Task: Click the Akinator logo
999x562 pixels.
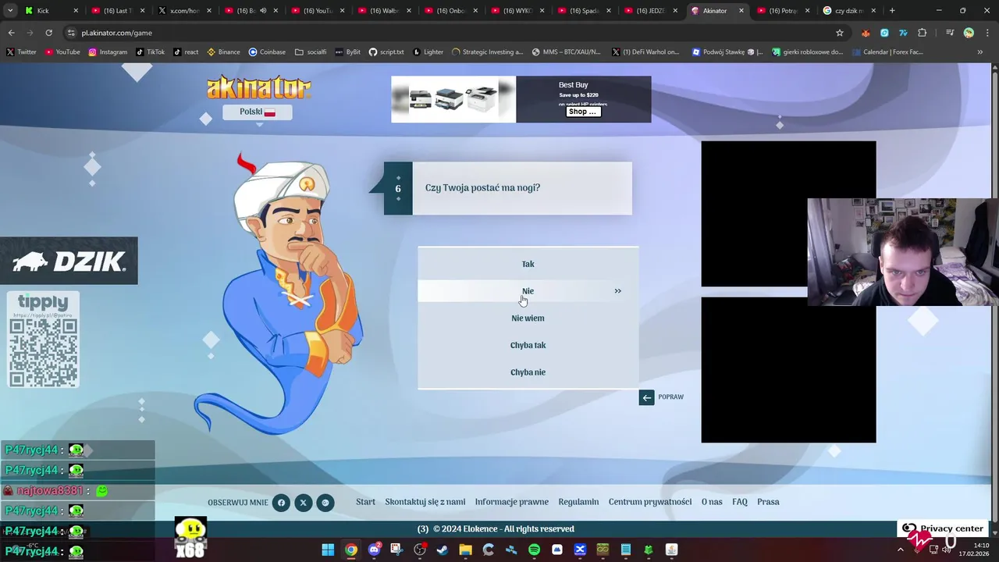Action: coord(258,87)
